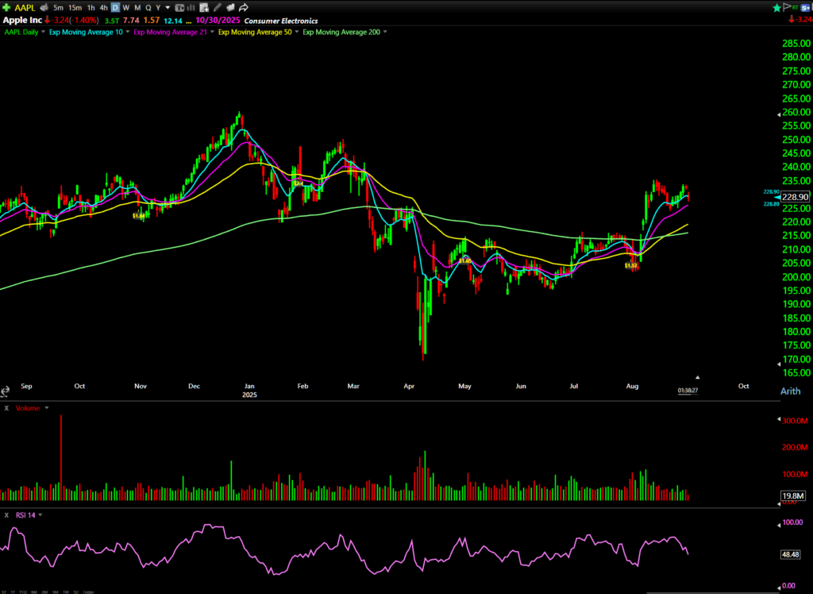813x594 pixels.
Task: Click the share arrow icon
Action: pos(243,8)
